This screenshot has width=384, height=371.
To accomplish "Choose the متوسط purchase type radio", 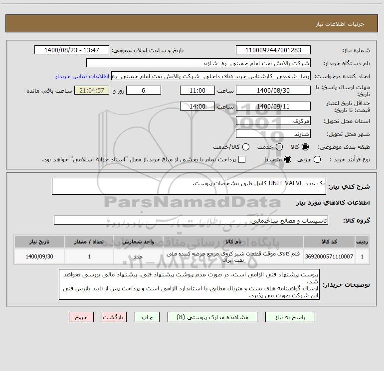I will 288,159.
